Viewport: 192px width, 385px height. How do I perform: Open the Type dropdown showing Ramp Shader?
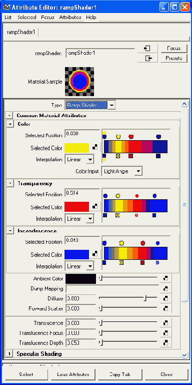pos(111,105)
